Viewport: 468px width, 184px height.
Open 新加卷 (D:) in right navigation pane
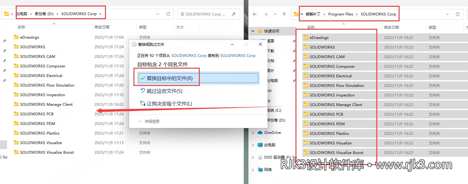tap(276, 120)
